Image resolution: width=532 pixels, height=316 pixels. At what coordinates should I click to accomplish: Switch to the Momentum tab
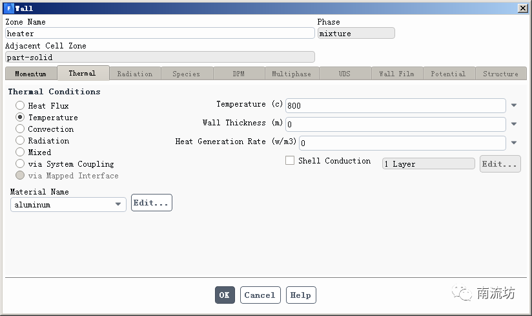pos(30,74)
